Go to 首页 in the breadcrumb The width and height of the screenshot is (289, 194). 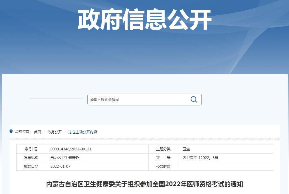click(x=37, y=132)
